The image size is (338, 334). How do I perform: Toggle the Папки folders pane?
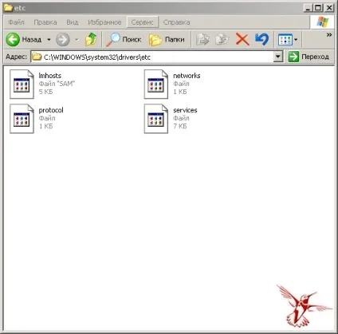pyautogui.click(x=167, y=40)
